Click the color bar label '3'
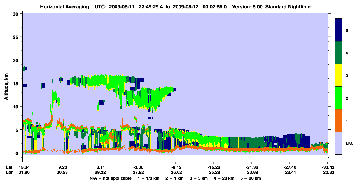364x186 pixels. click(347, 75)
